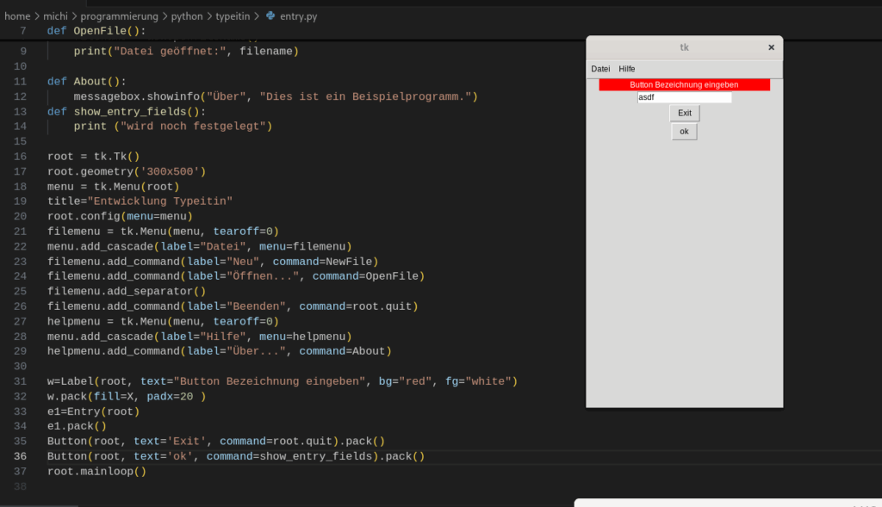Click the sticky def OpenFile() line
The width and height of the screenshot is (882, 507).
(x=96, y=31)
